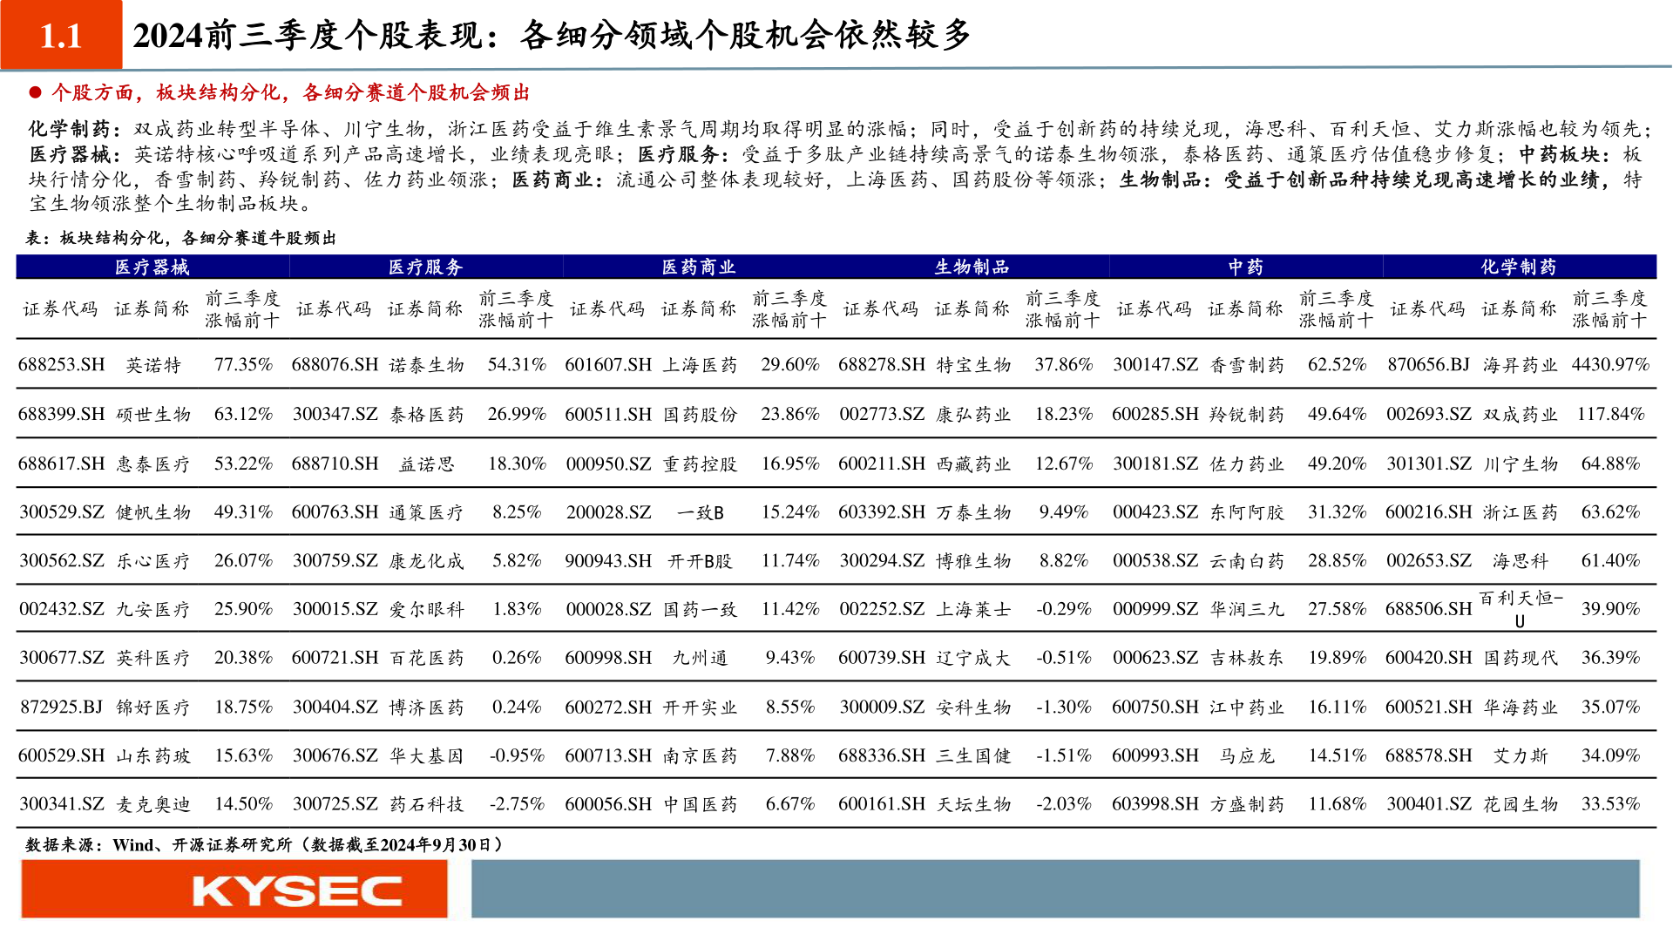Click the slide title 2024前三季度个股表现
1673x941 pixels.
click(552, 35)
